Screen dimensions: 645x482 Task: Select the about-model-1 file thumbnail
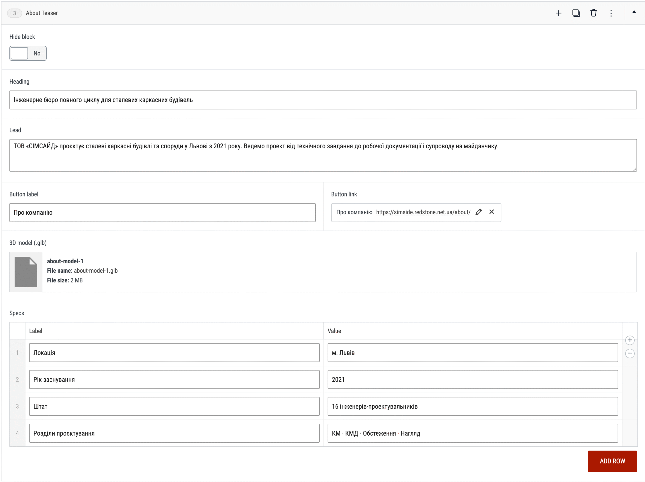(x=26, y=272)
